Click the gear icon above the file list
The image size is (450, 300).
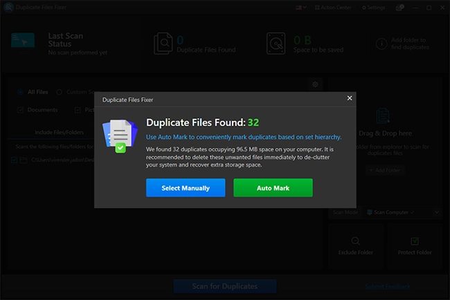(x=315, y=84)
